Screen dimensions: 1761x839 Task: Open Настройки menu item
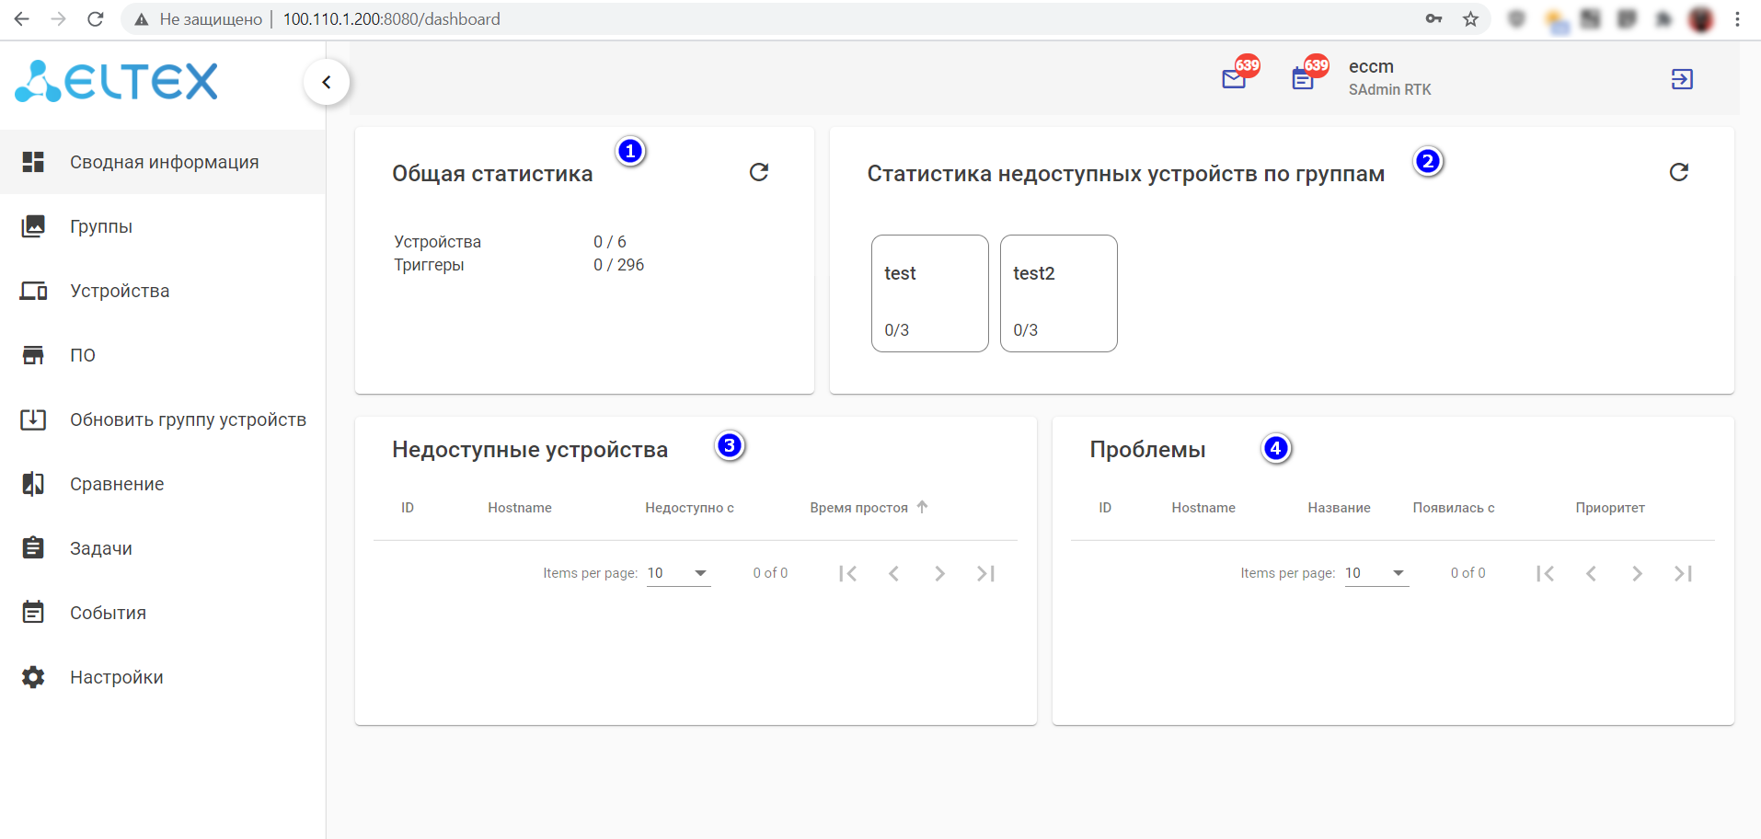click(163, 677)
